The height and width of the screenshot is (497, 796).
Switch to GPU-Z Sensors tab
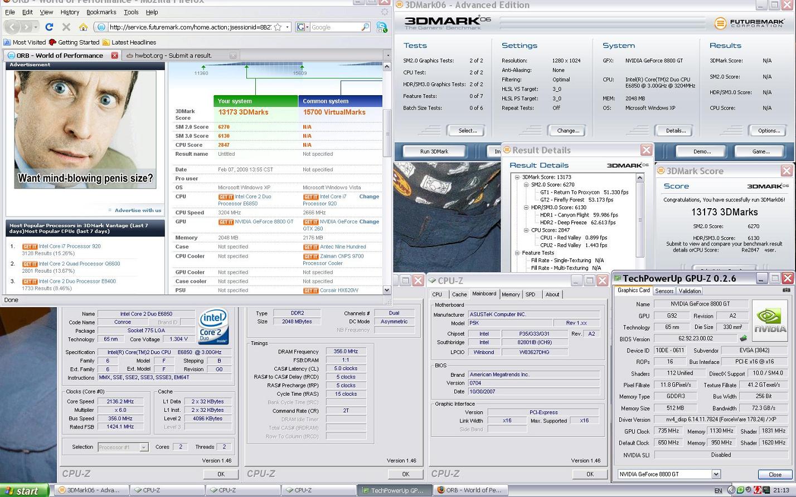664,291
